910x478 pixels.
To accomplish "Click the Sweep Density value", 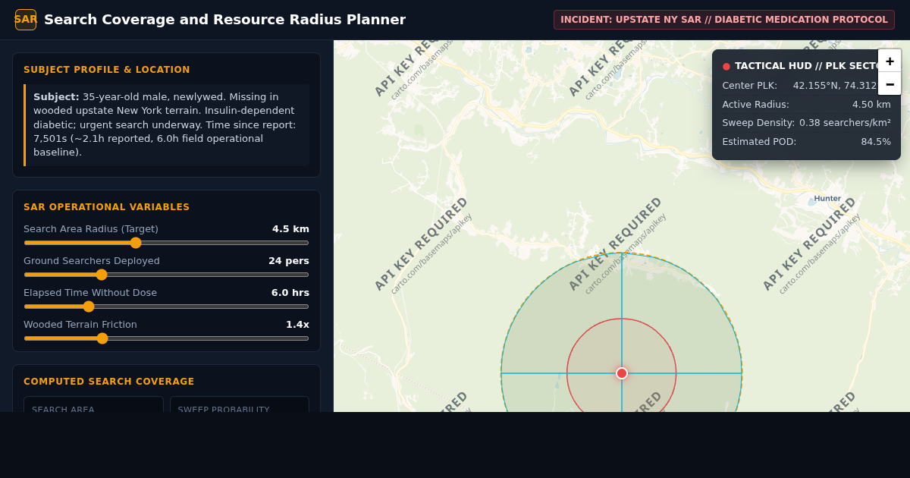I will (x=845, y=123).
